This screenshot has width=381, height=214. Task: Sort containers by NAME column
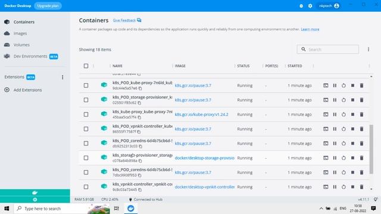coord(117,66)
